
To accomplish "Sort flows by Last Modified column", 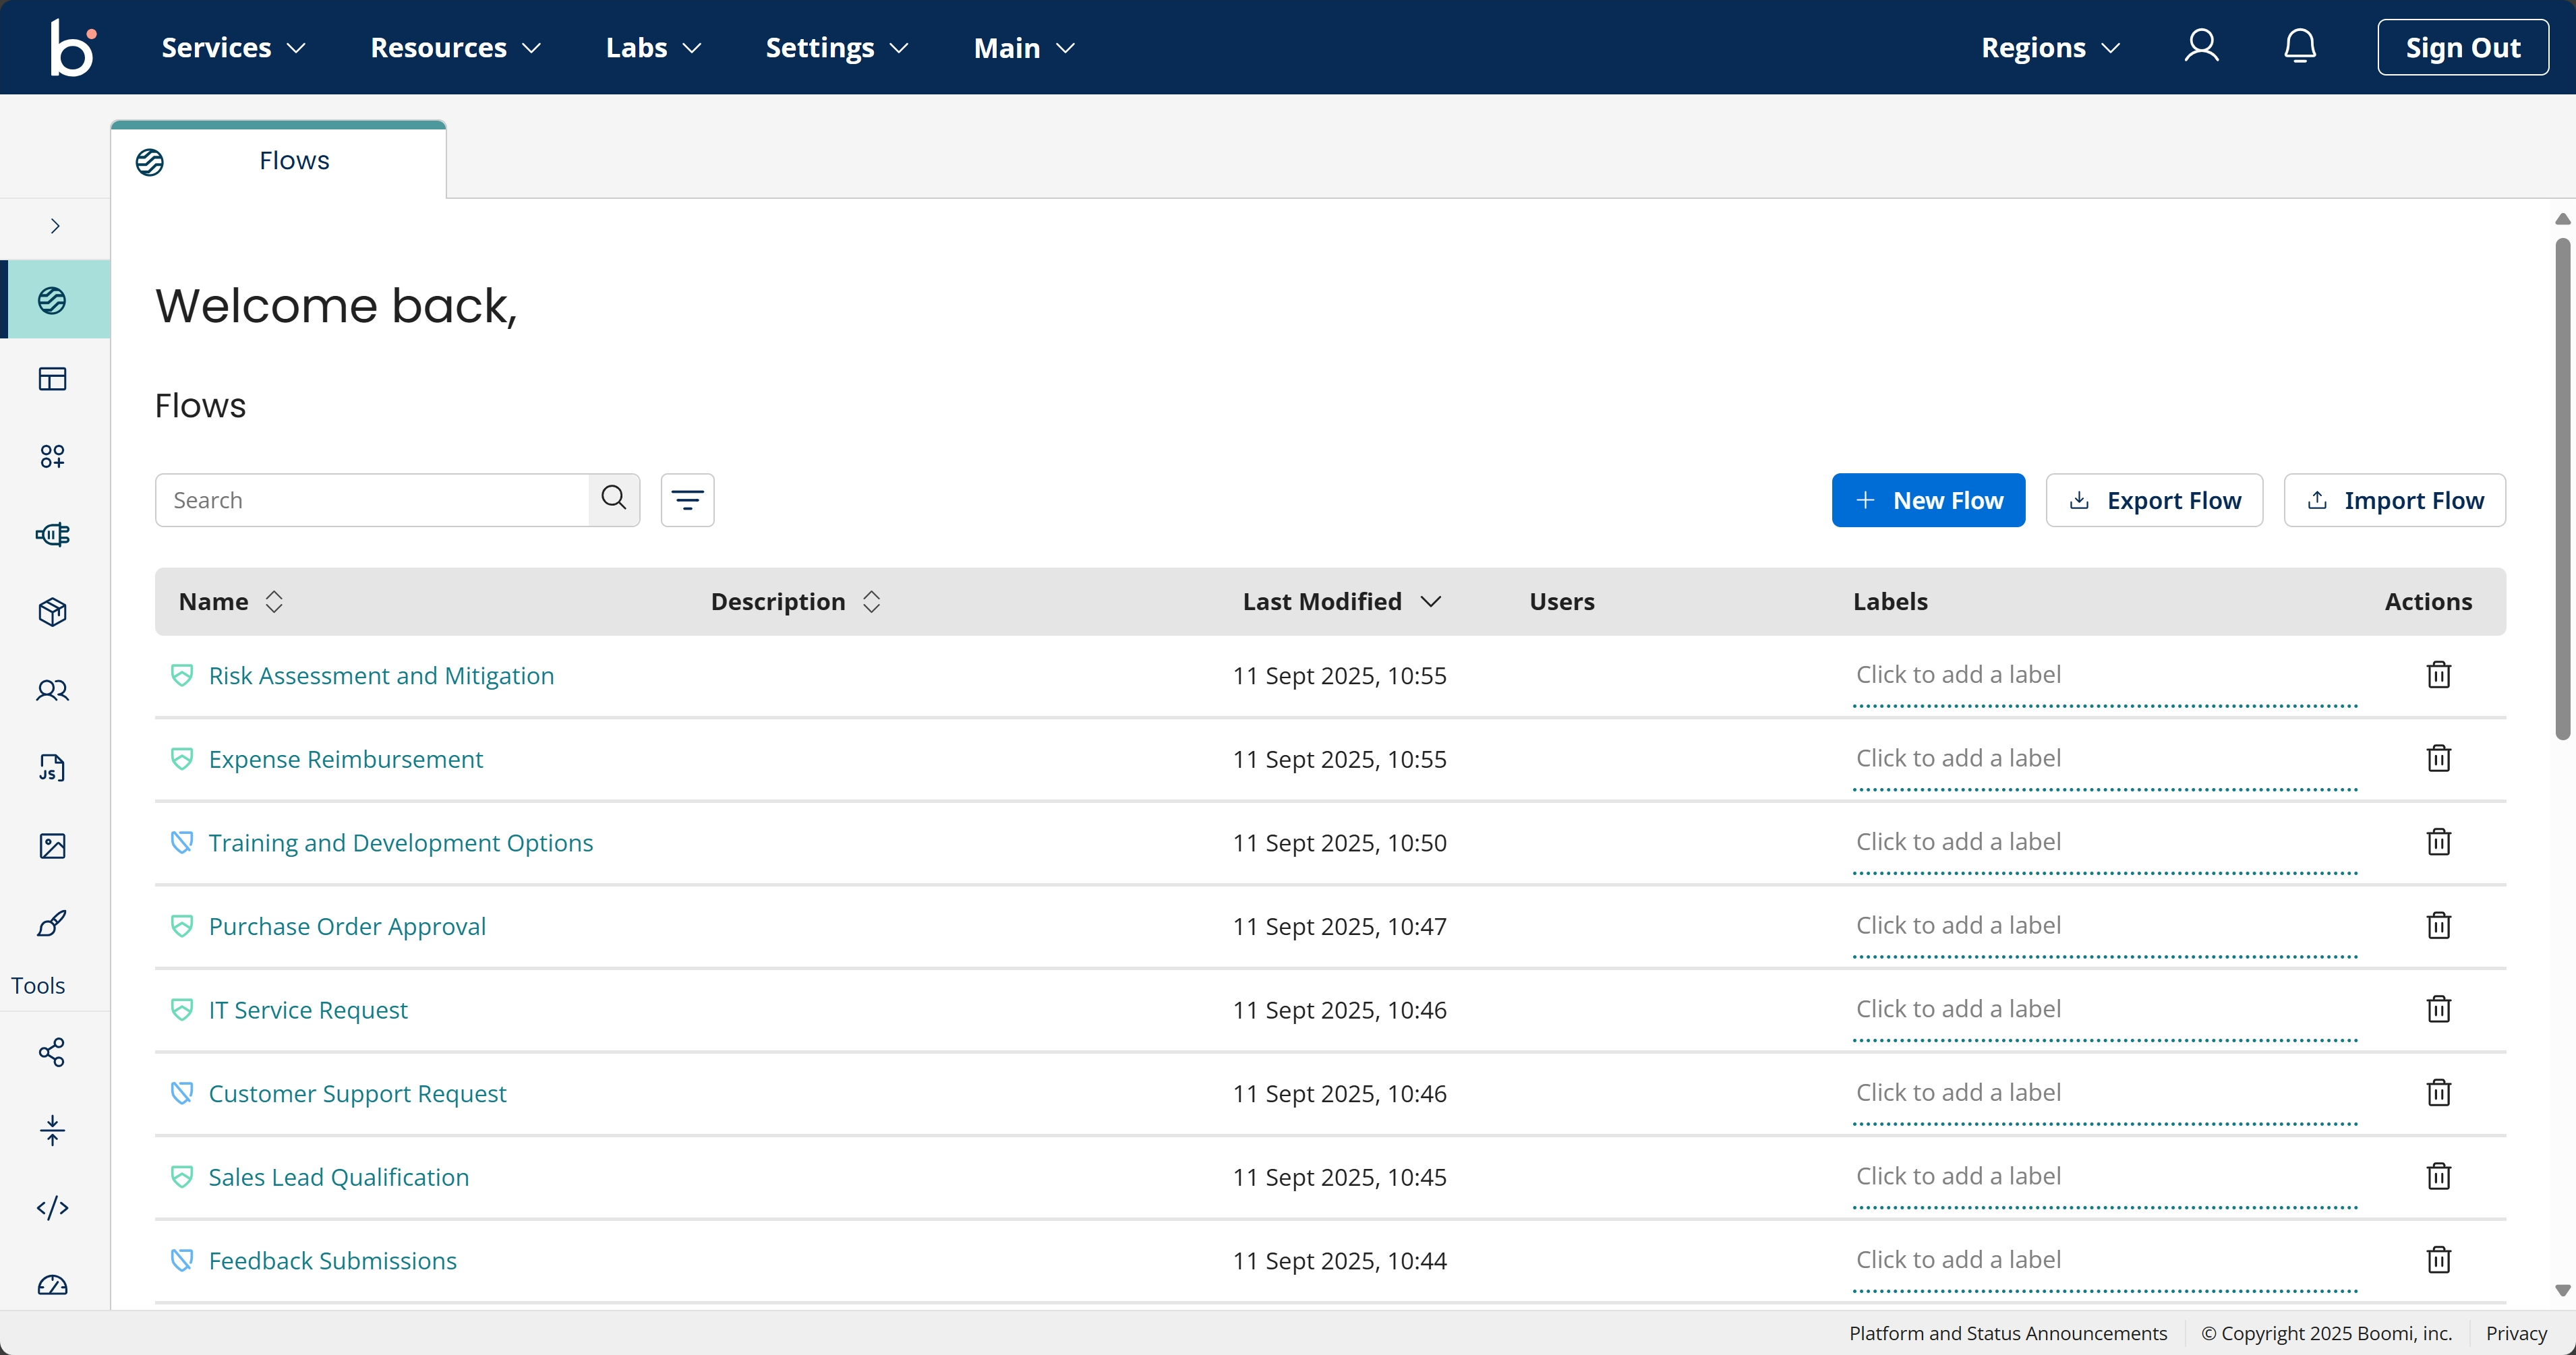I will click(1341, 601).
